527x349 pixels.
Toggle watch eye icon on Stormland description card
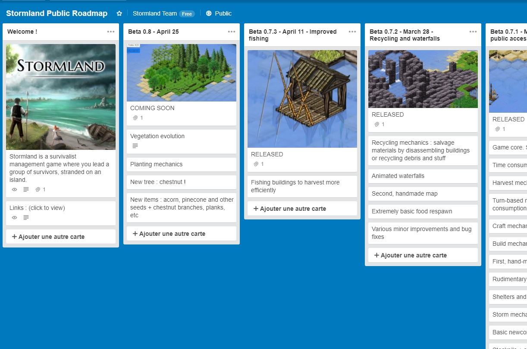coord(14,190)
